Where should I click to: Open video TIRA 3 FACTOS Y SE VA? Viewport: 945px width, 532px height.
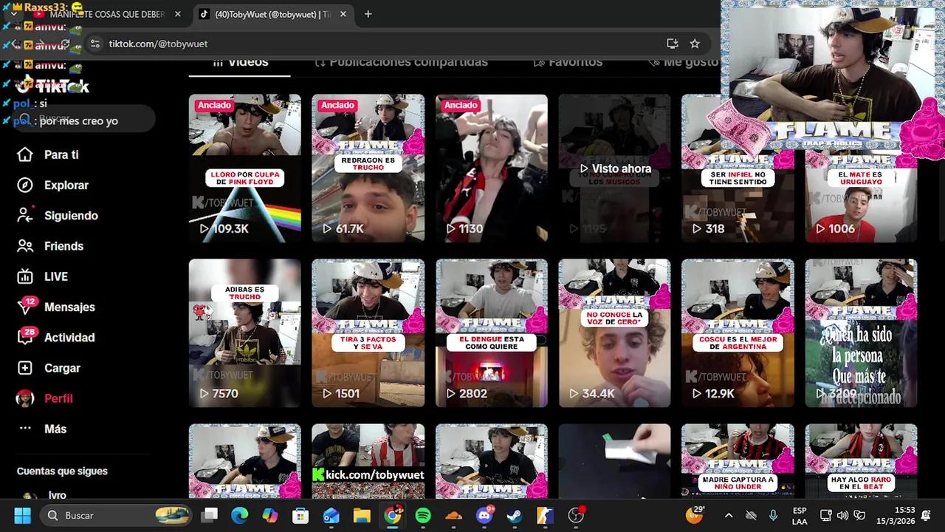(x=368, y=332)
